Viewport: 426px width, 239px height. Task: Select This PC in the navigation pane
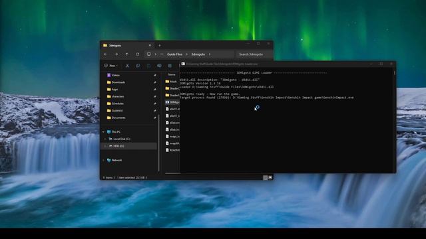[x=116, y=131]
